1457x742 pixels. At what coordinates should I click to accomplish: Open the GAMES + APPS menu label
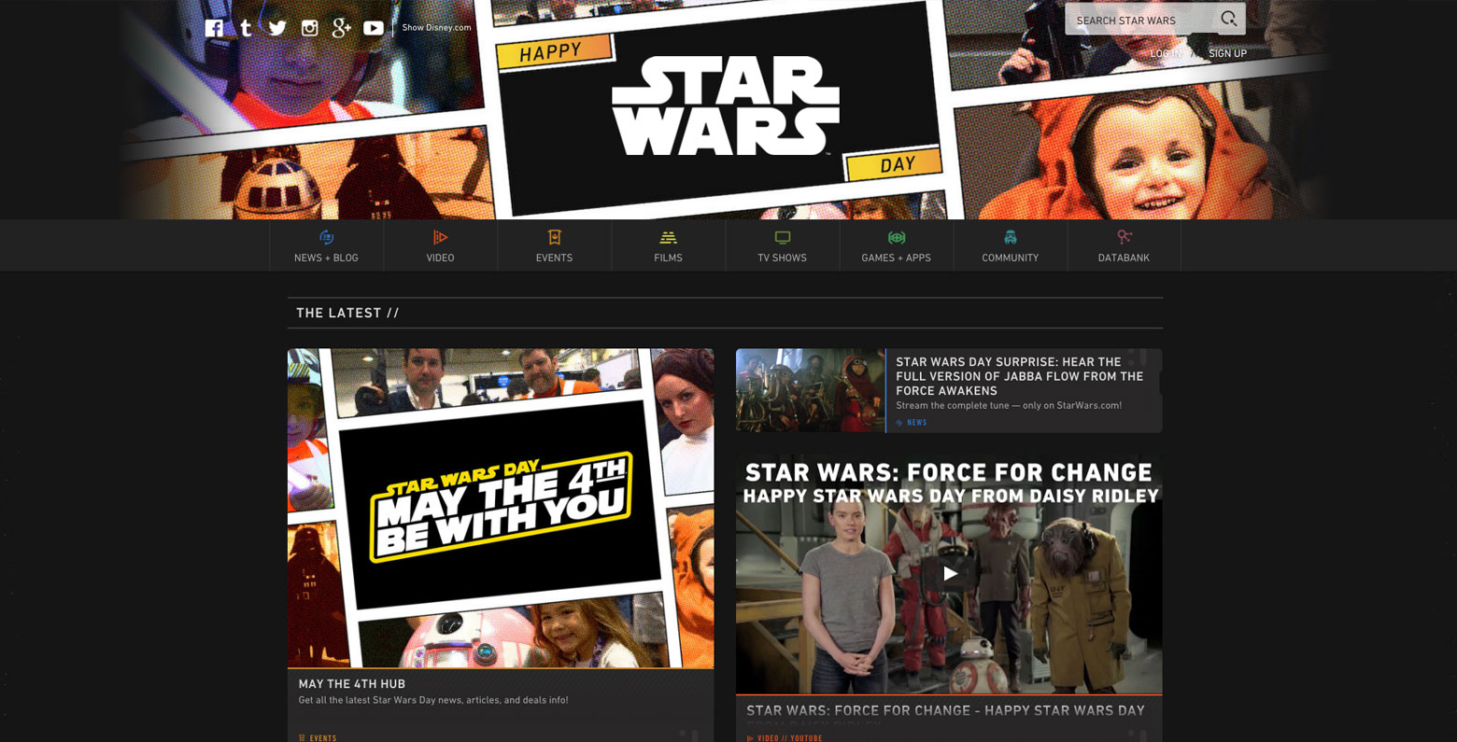click(x=897, y=258)
